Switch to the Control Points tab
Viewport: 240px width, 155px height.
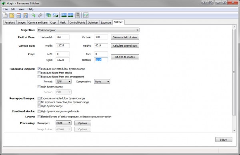77,22
